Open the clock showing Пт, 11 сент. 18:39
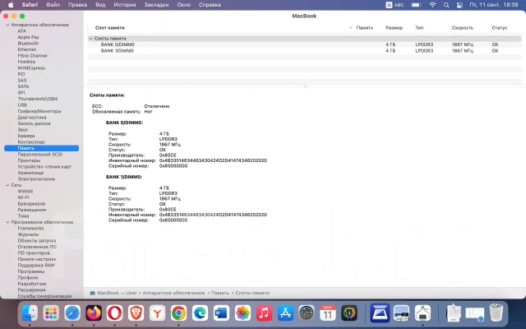This screenshot has width=526, height=329. [x=494, y=5]
